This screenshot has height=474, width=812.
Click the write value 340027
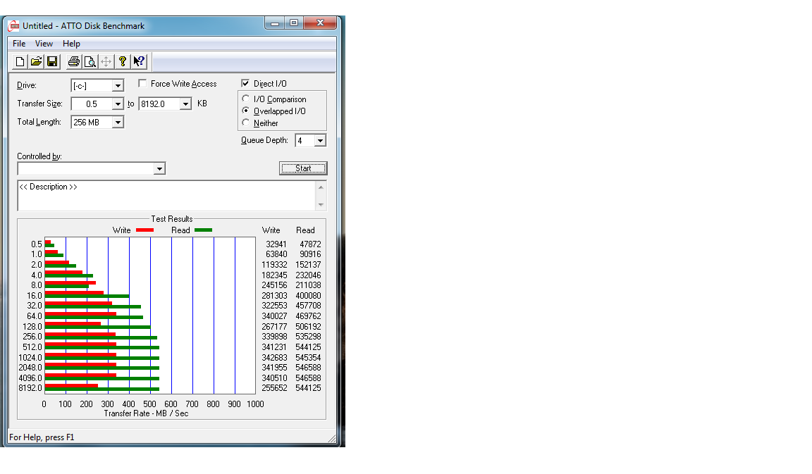point(274,316)
